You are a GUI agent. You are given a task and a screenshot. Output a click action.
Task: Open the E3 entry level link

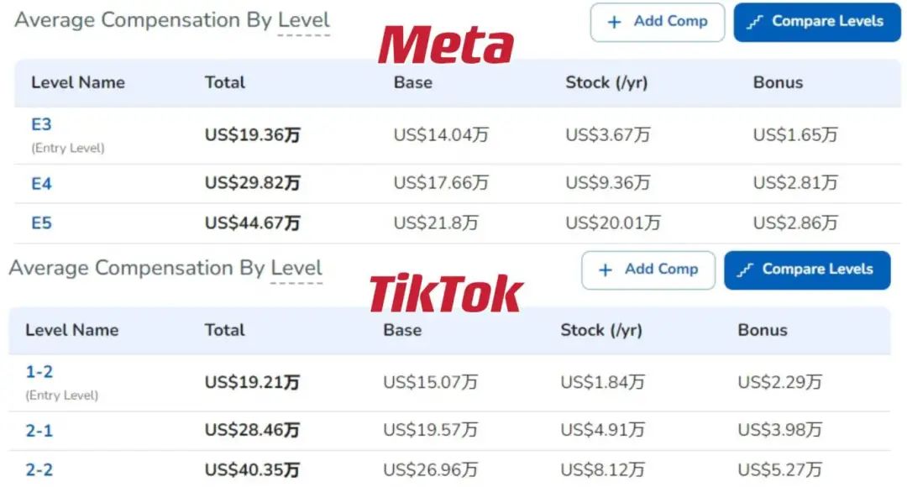41,124
